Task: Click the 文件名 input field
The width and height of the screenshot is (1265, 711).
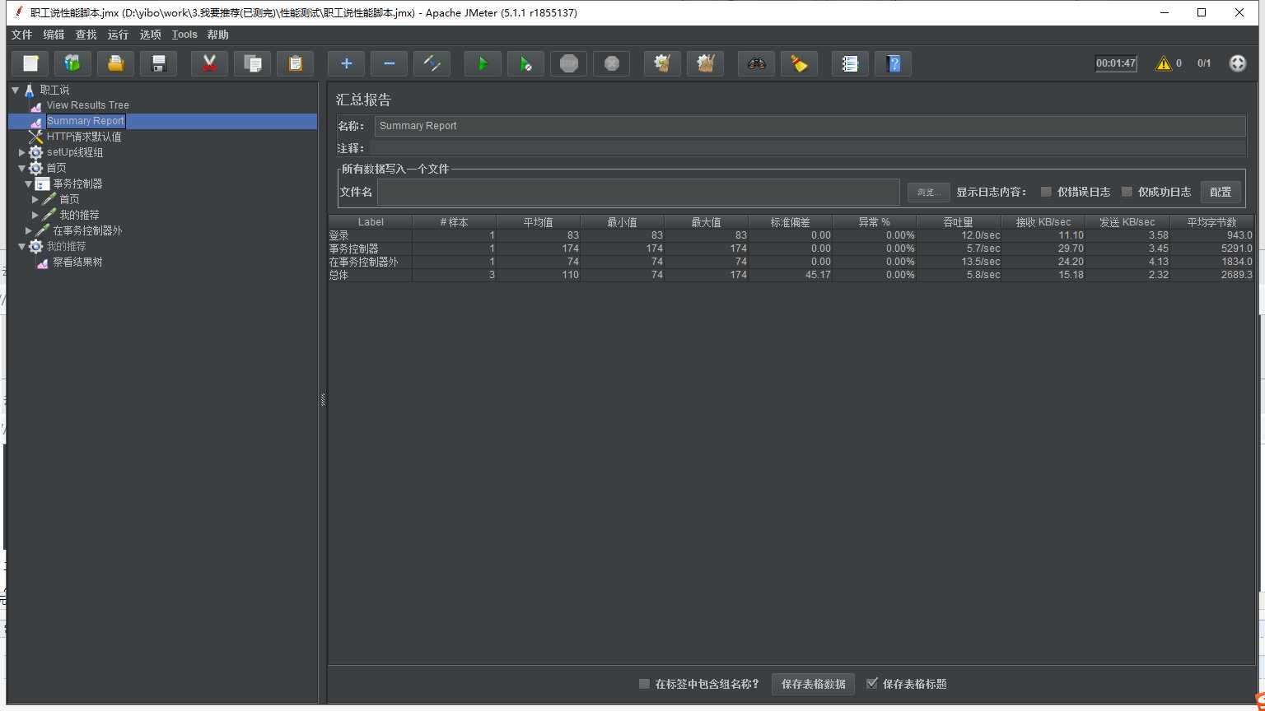Action: [x=638, y=192]
